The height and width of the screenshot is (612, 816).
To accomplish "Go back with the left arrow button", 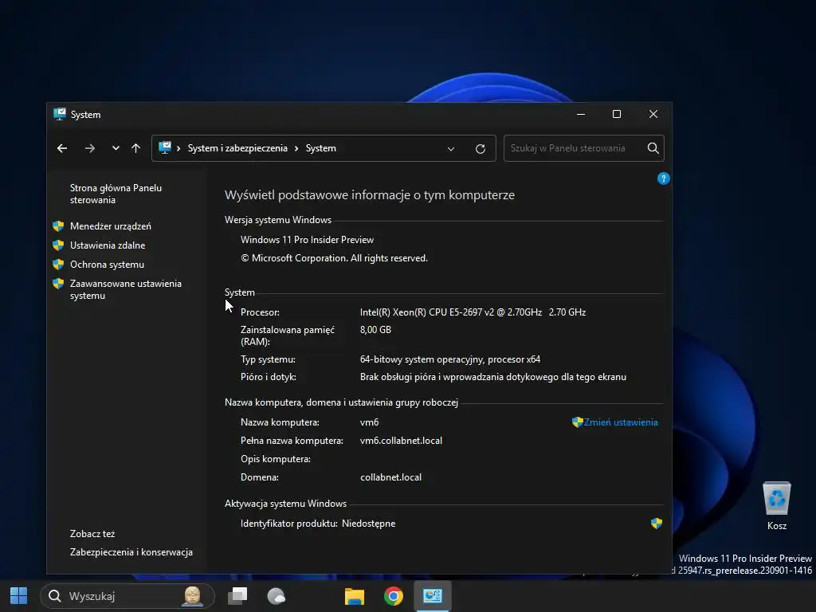I will tap(62, 148).
